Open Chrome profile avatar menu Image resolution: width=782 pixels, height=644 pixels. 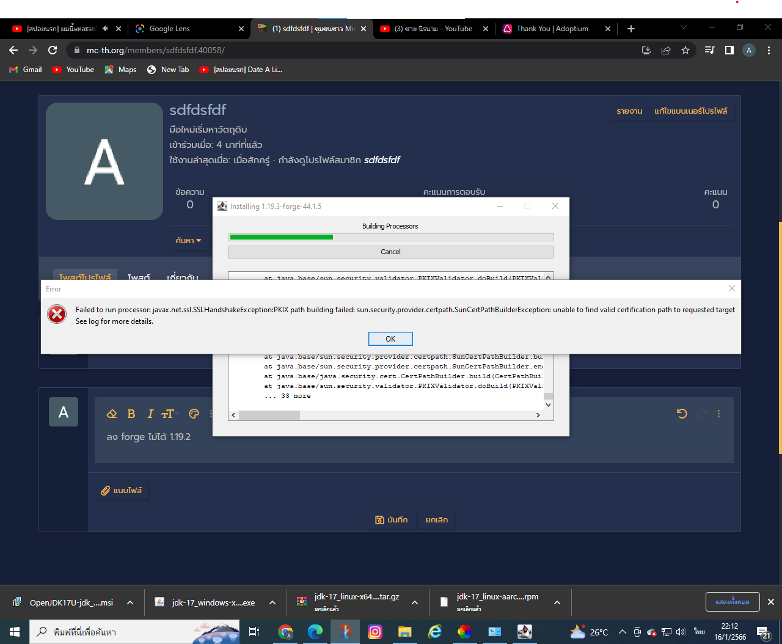point(749,50)
